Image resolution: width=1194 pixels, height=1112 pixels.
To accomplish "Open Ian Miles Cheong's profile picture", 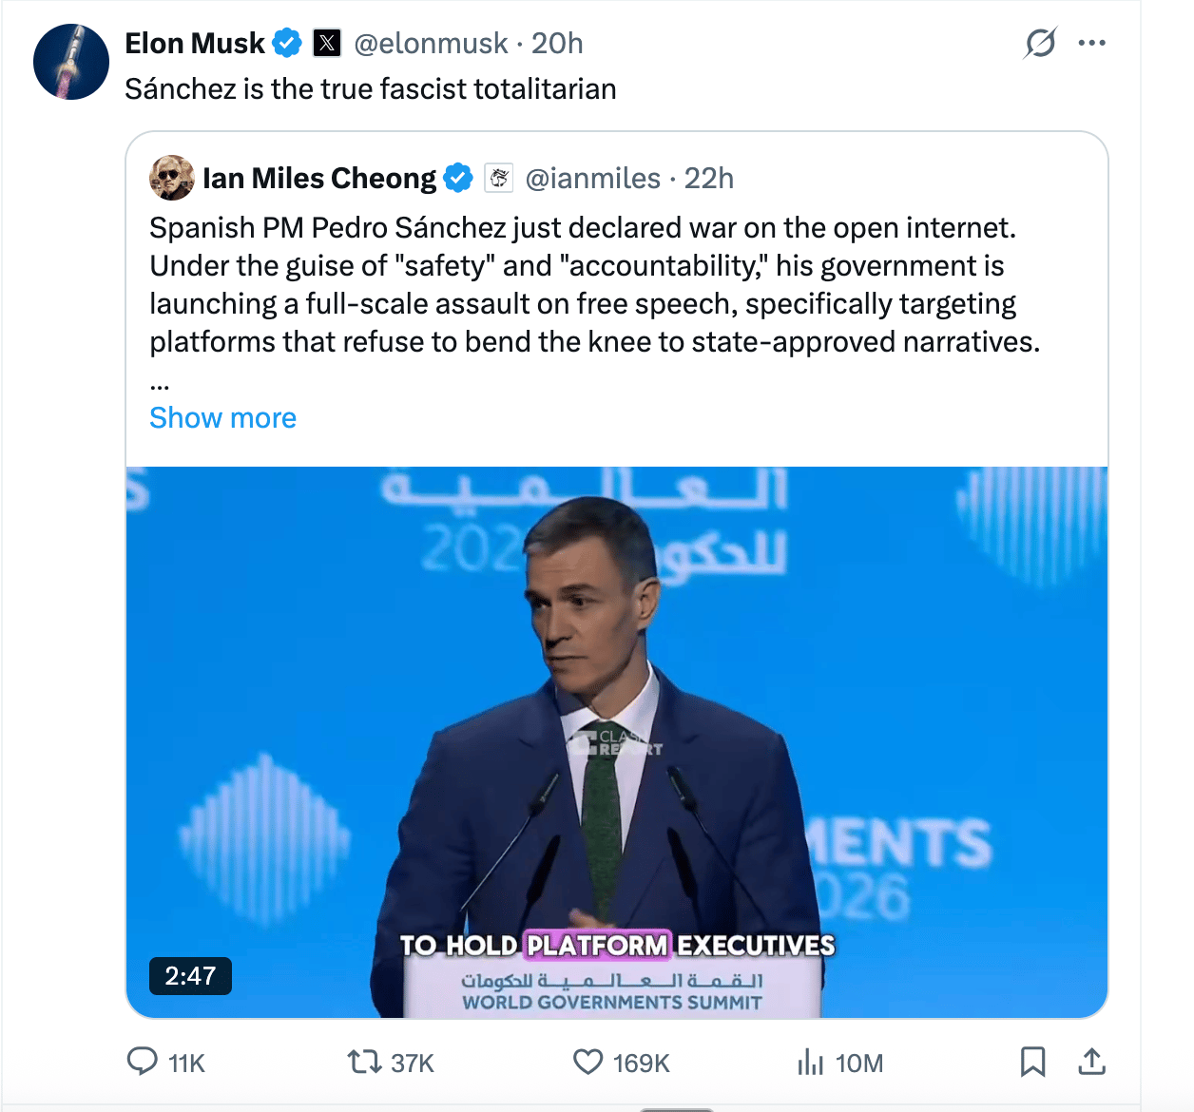I will click(172, 178).
